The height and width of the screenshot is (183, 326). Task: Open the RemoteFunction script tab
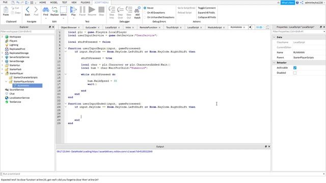pos(148,27)
